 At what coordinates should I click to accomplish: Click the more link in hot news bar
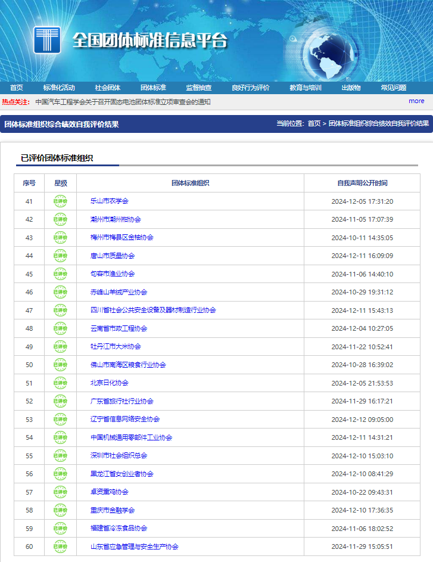click(416, 101)
